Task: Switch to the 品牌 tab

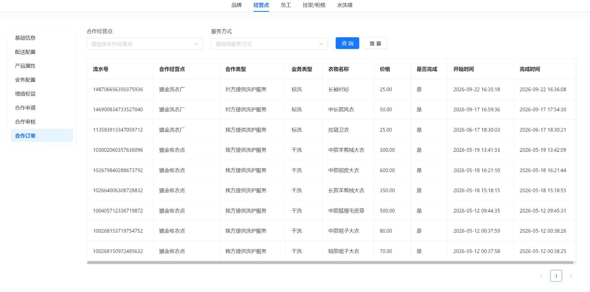Action: [x=236, y=5]
